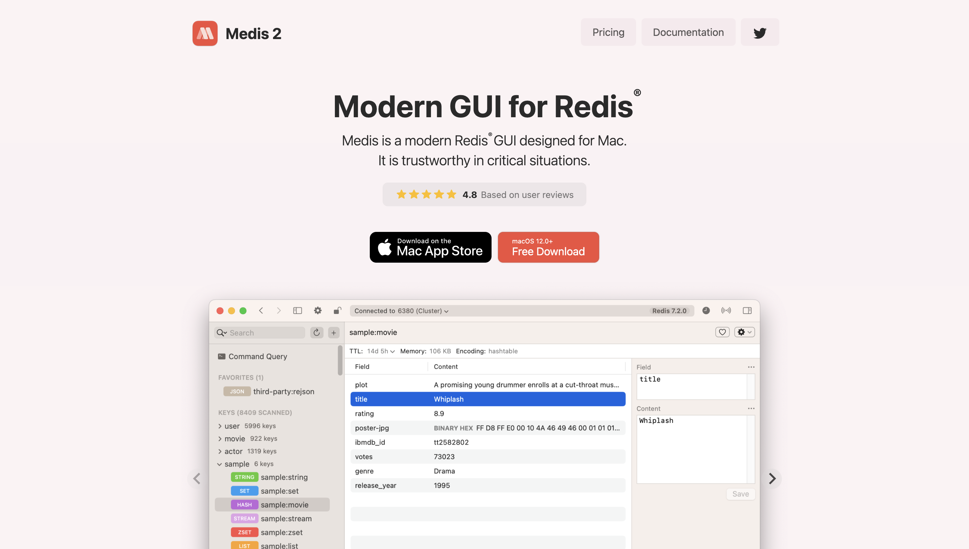Expand the actor keys tree item
This screenshot has width=969, height=549.
(220, 451)
